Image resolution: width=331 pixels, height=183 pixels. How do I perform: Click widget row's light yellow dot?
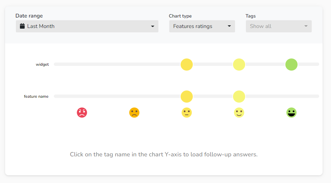(x=239, y=64)
